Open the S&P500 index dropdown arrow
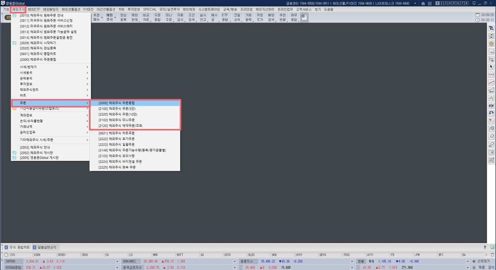The image size is (496, 270). point(117,261)
